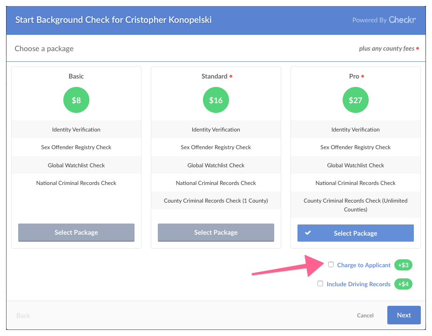
Task: Choose the Pro package button
Action: [356, 233]
